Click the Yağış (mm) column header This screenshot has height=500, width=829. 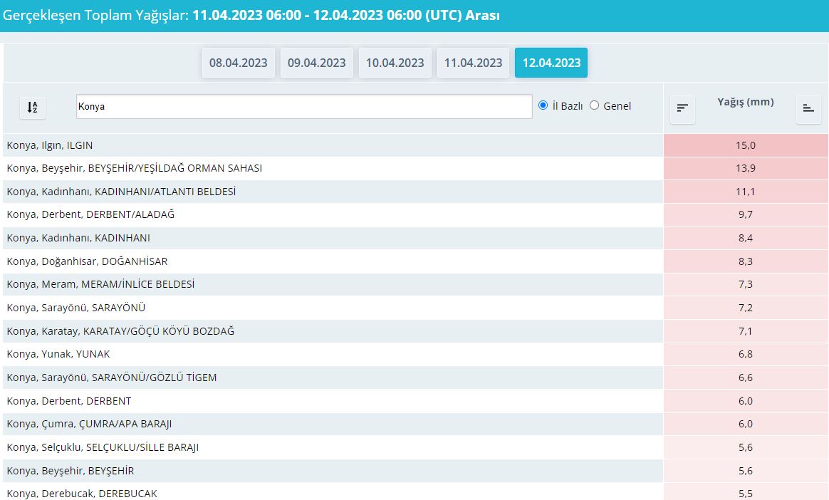click(745, 102)
